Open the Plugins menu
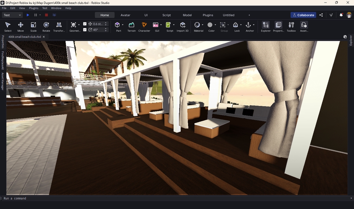This screenshot has width=354, height=209. coord(34,8)
